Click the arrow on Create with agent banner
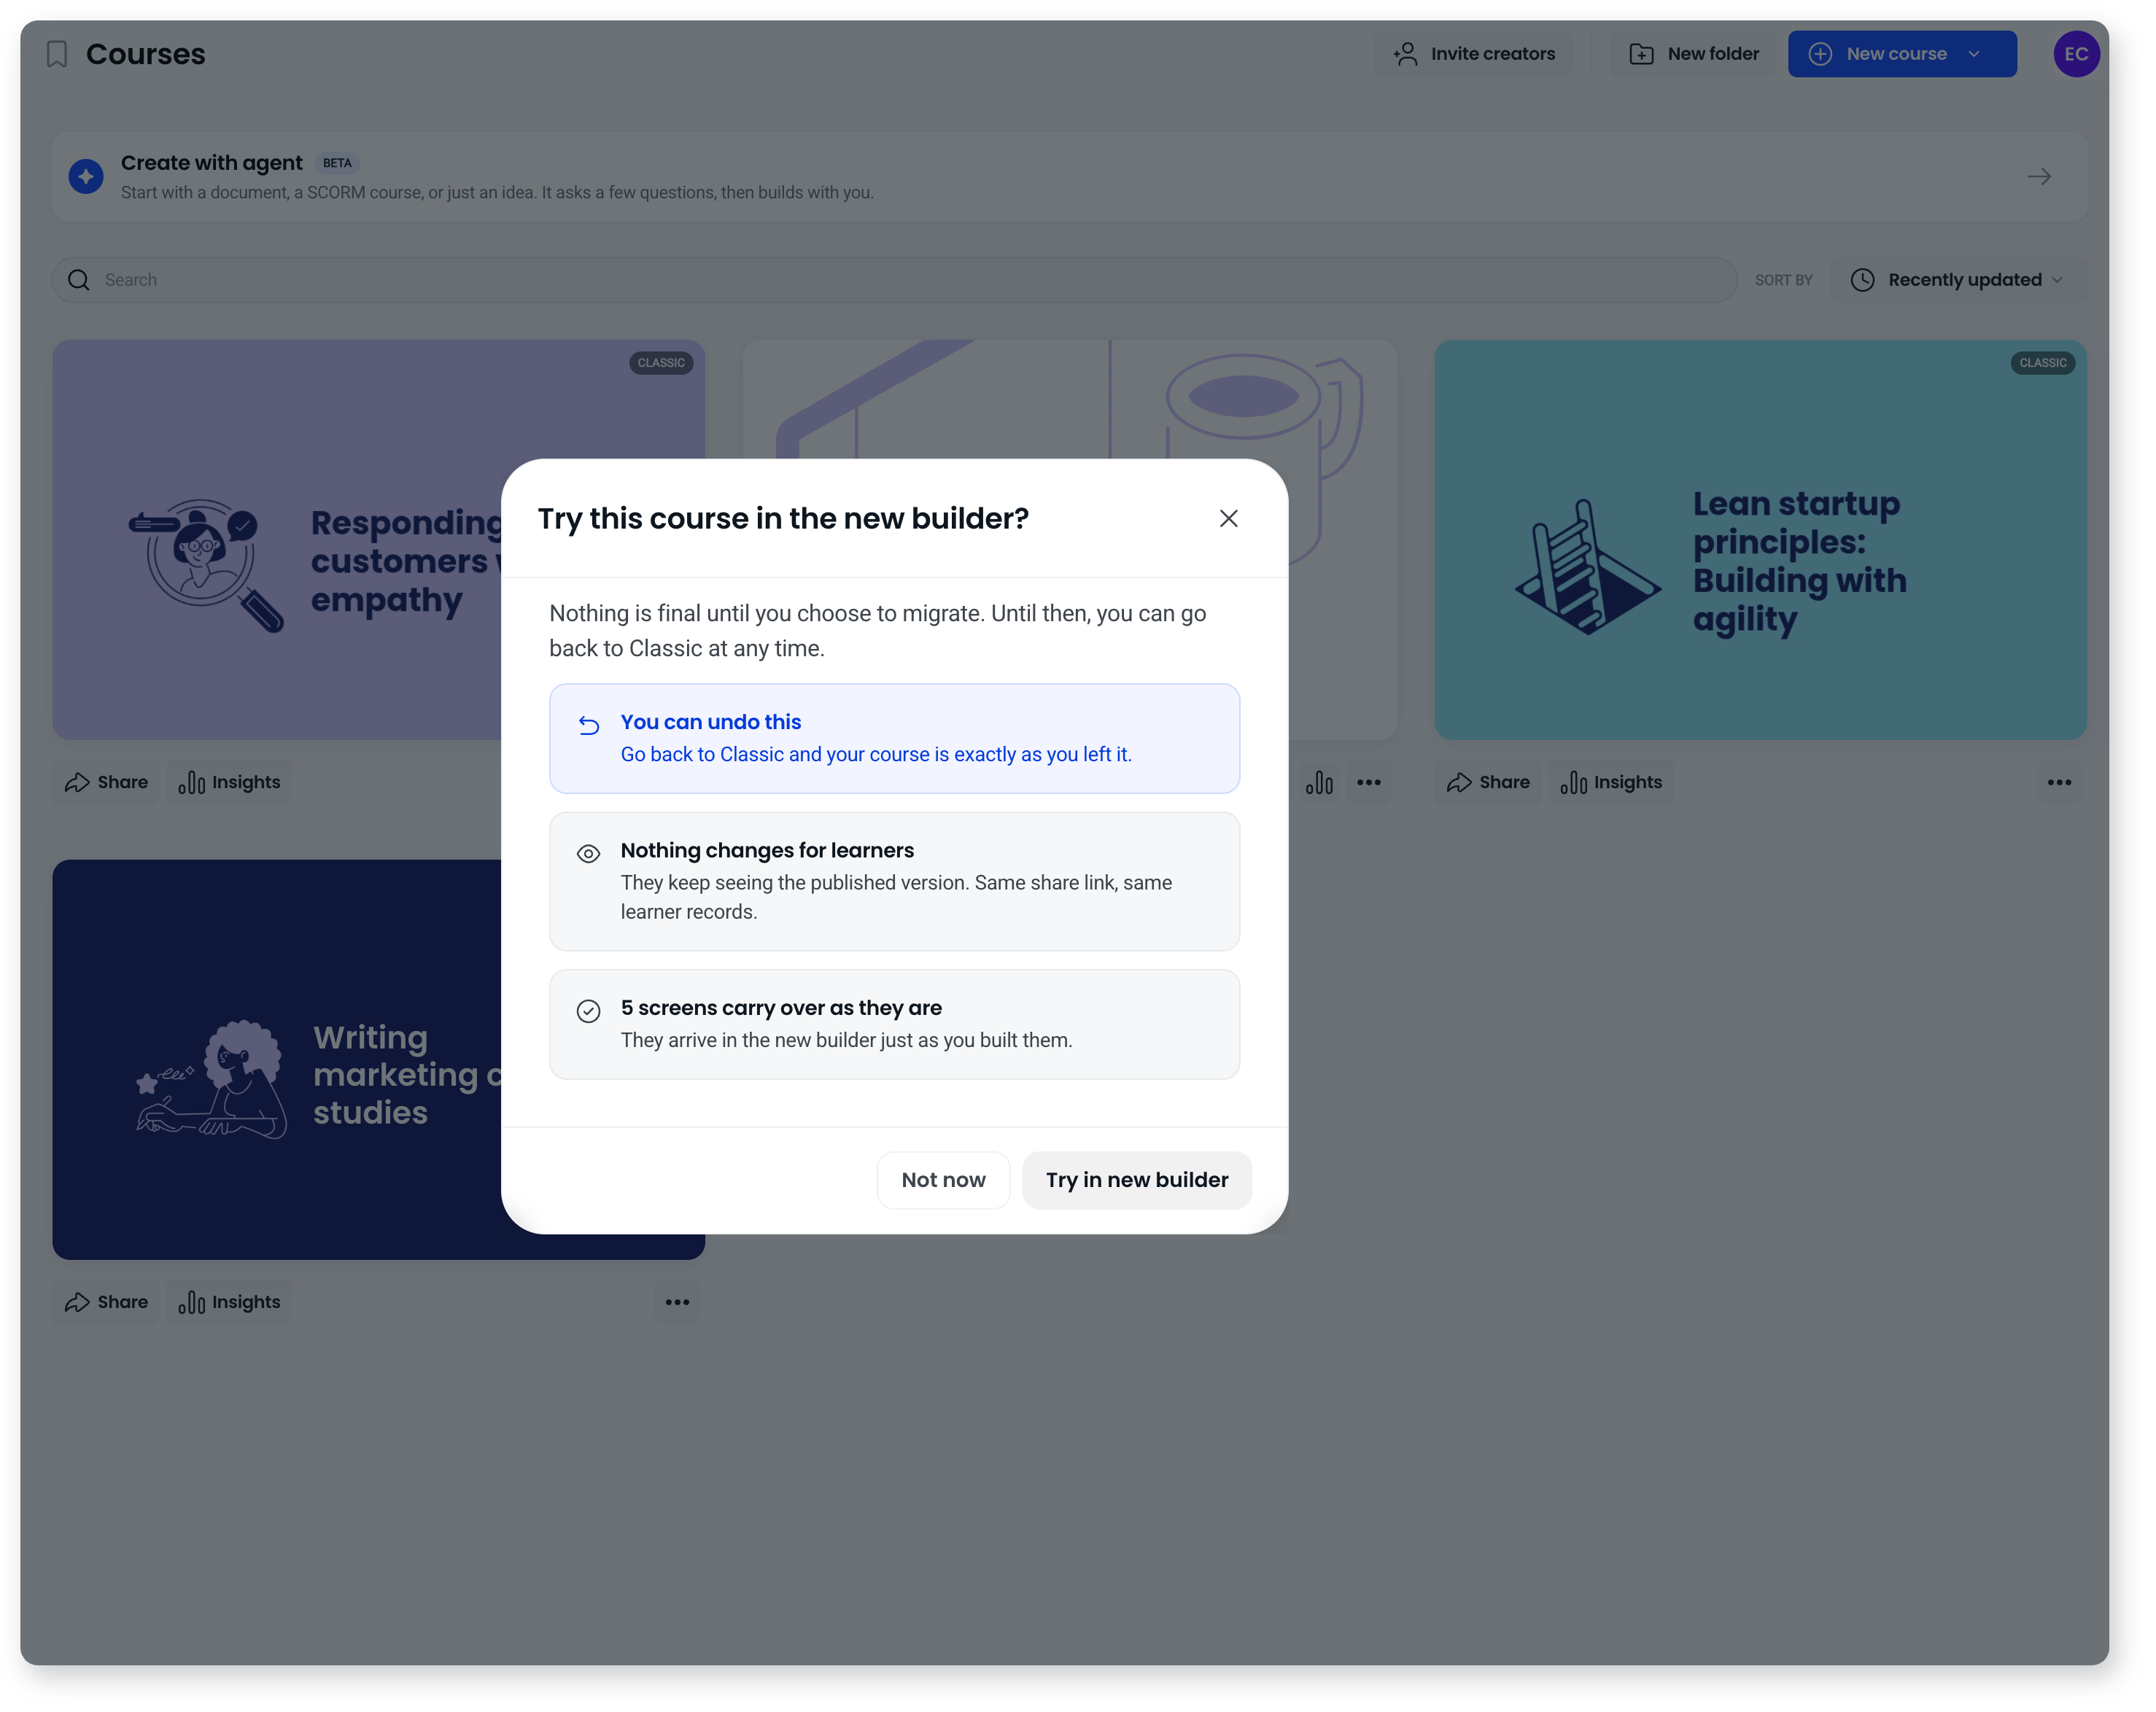This screenshot has height=1712, width=2156. pos(2038,176)
